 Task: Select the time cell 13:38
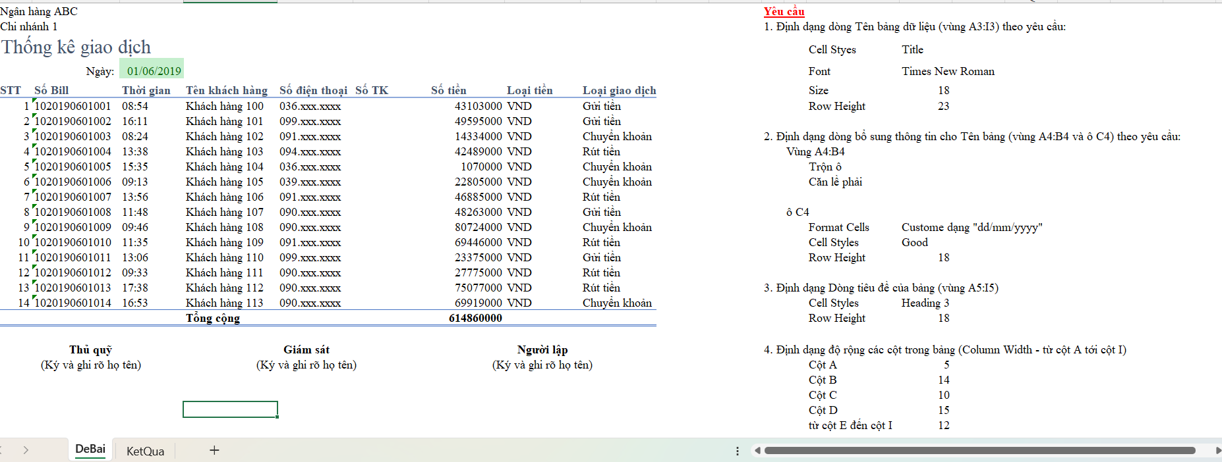tap(135, 151)
